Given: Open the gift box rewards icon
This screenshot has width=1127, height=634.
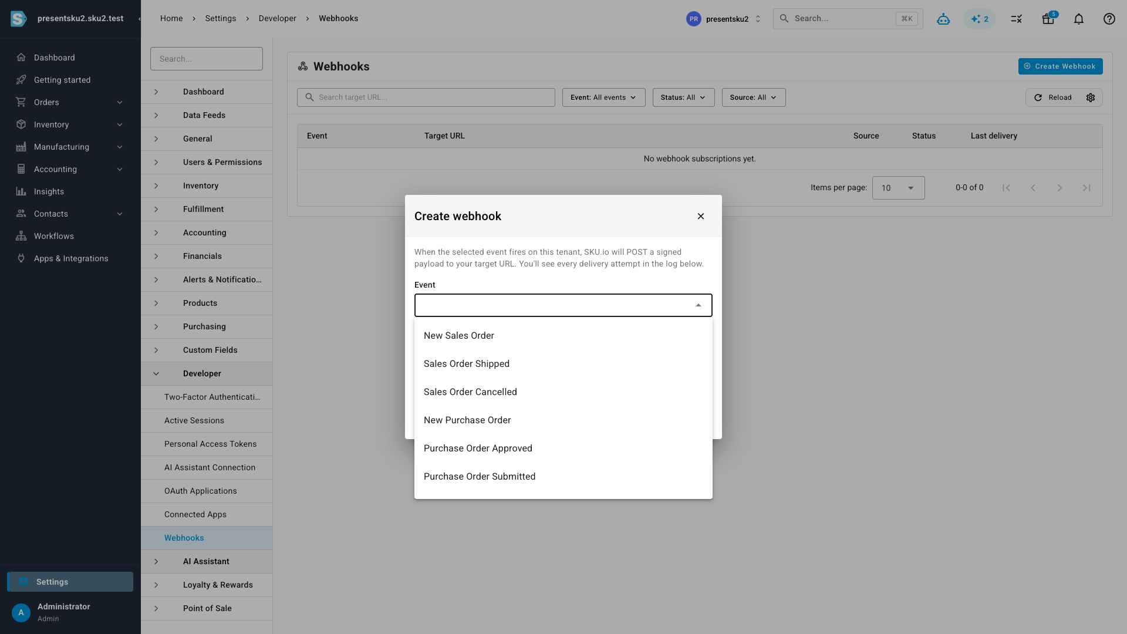Looking at the screenshot, I should click(1048, 19).
